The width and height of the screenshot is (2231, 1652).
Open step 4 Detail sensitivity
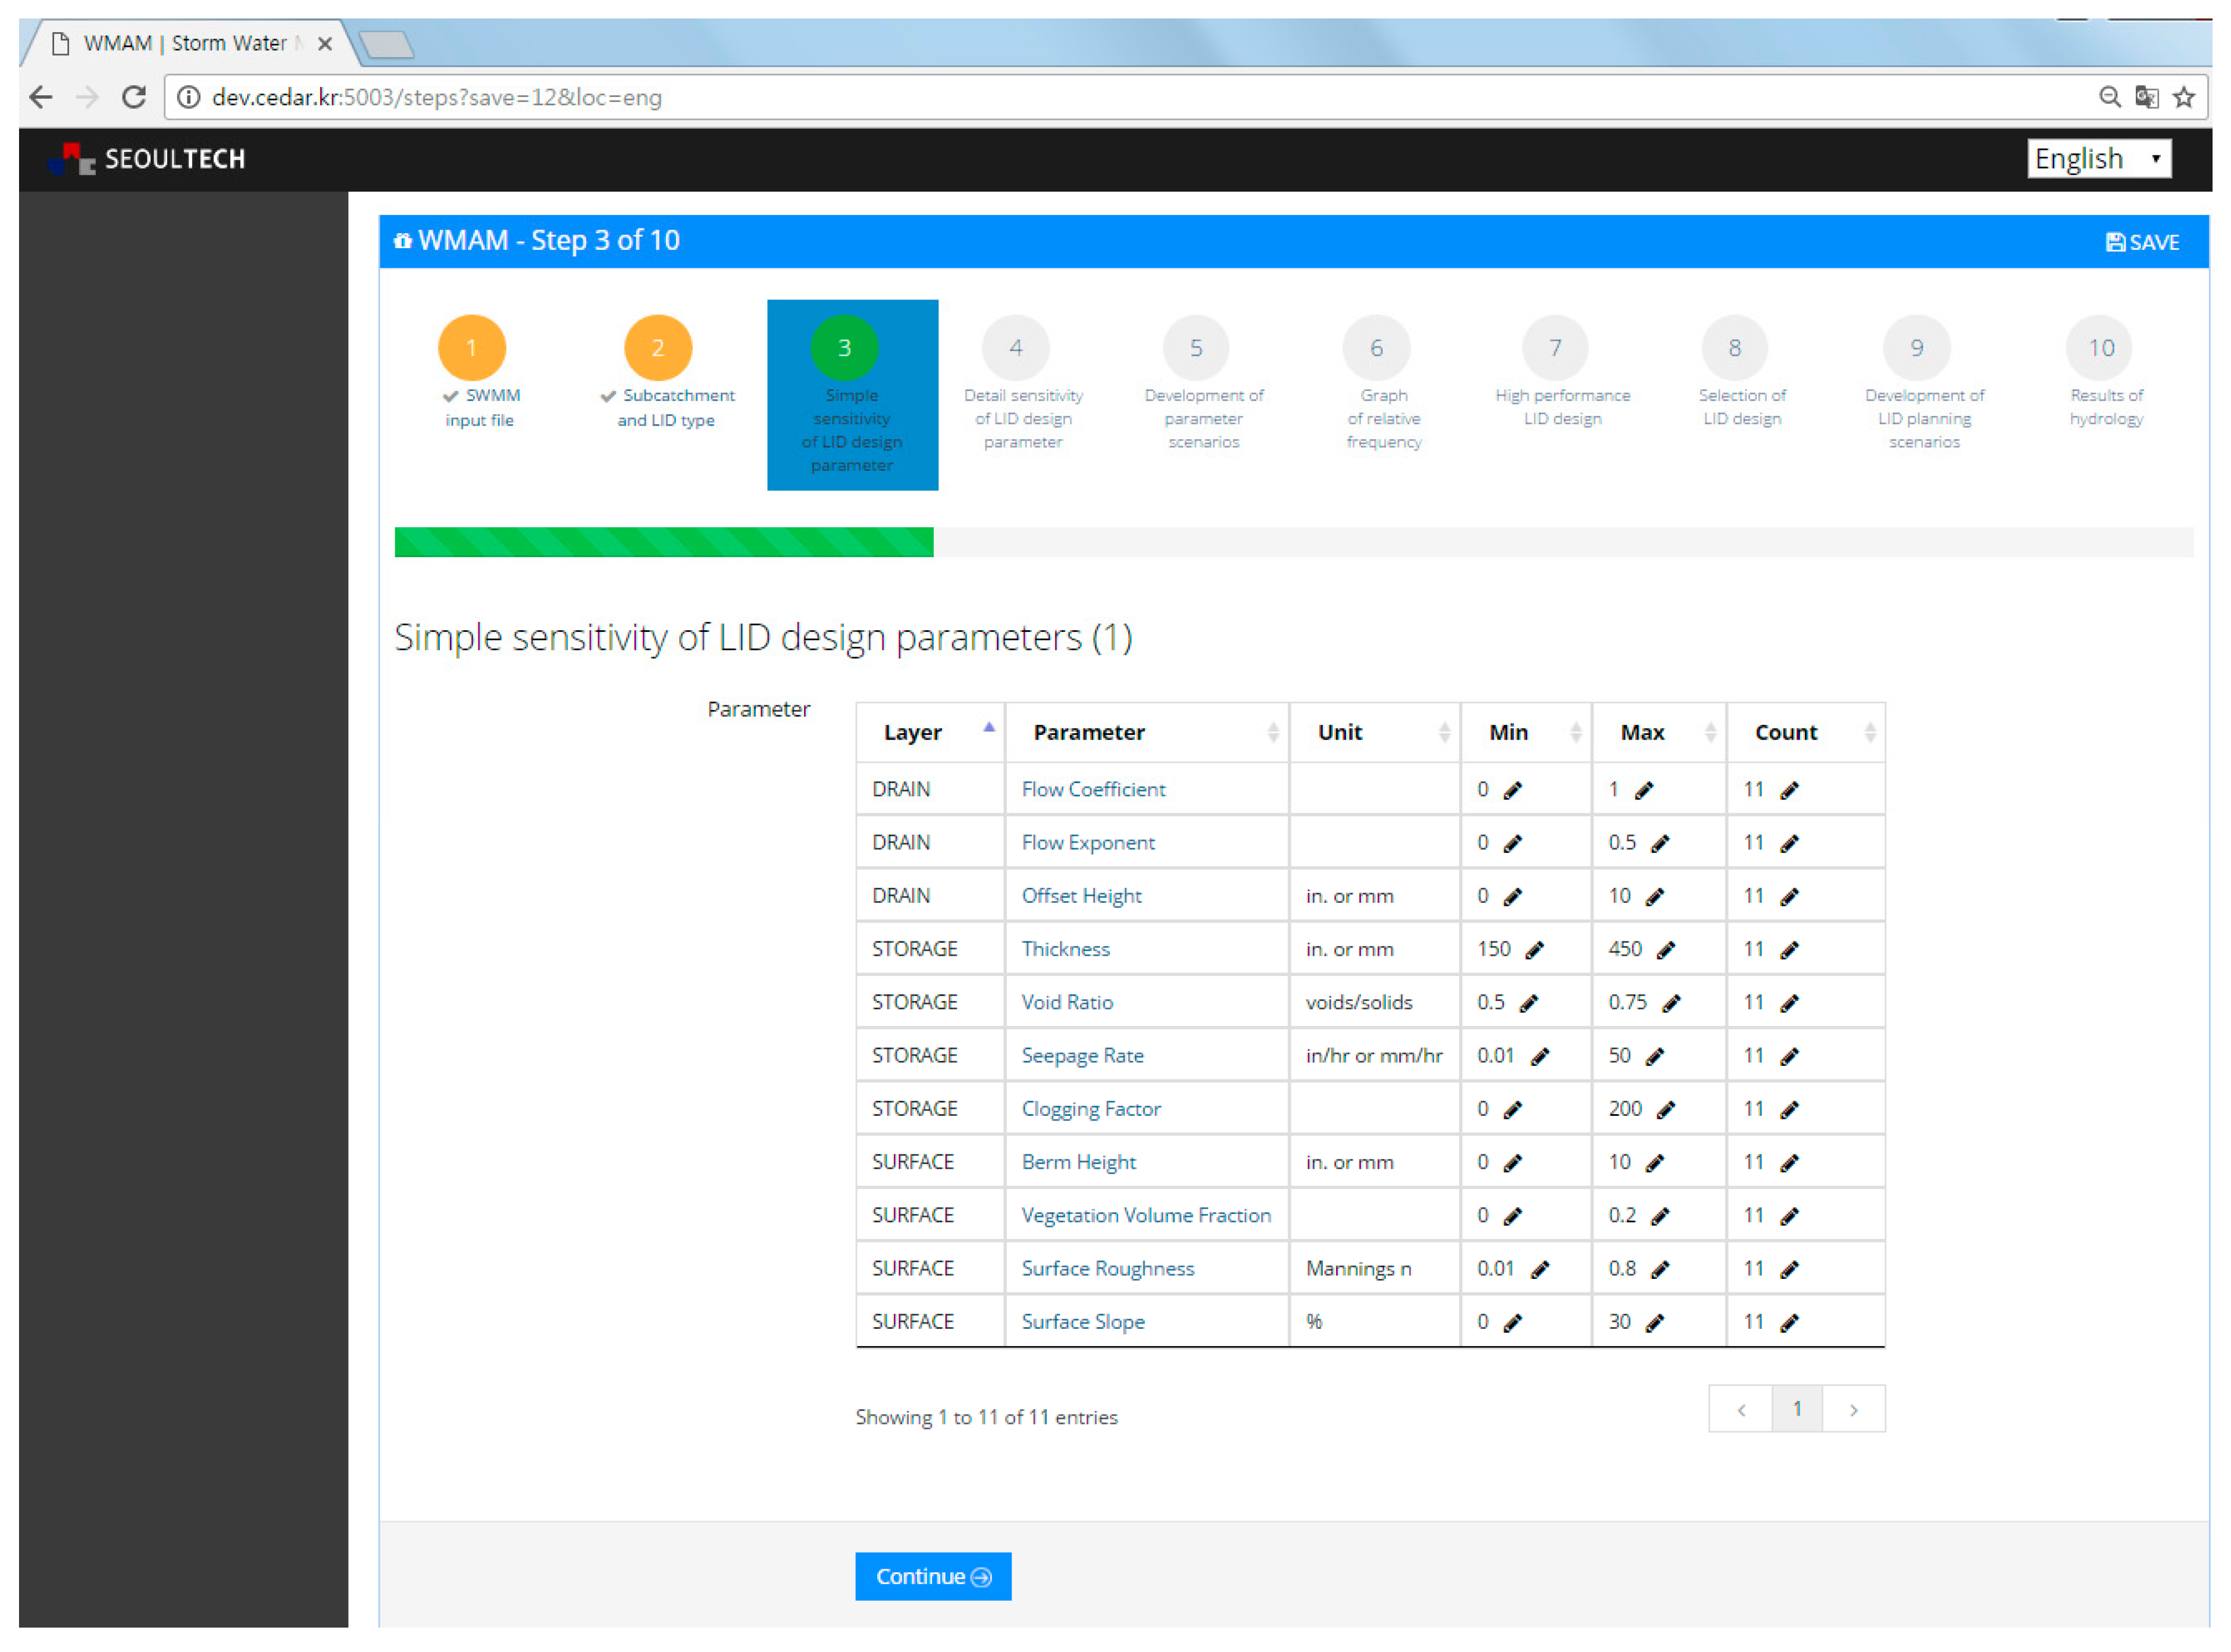tap(1016, 348)
